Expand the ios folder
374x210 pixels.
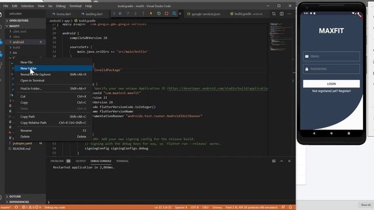coord(25,52)
